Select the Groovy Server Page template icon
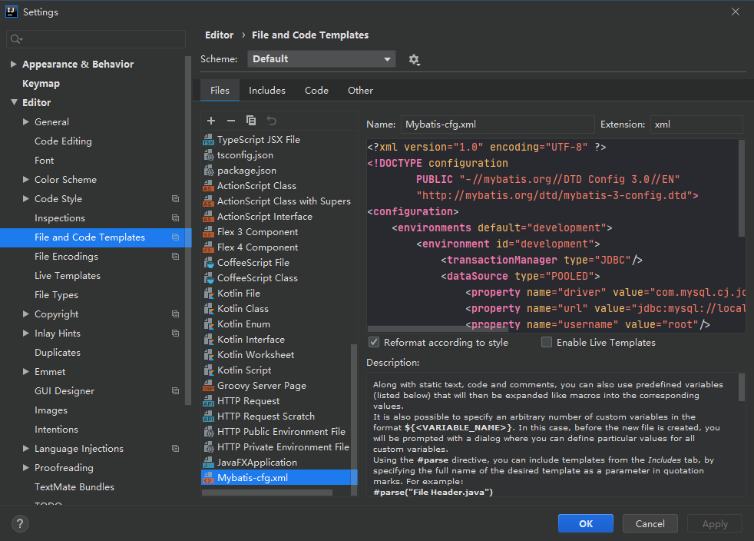Image resolution: width=754 pixels, height=541 pixels. click(208, 386)
